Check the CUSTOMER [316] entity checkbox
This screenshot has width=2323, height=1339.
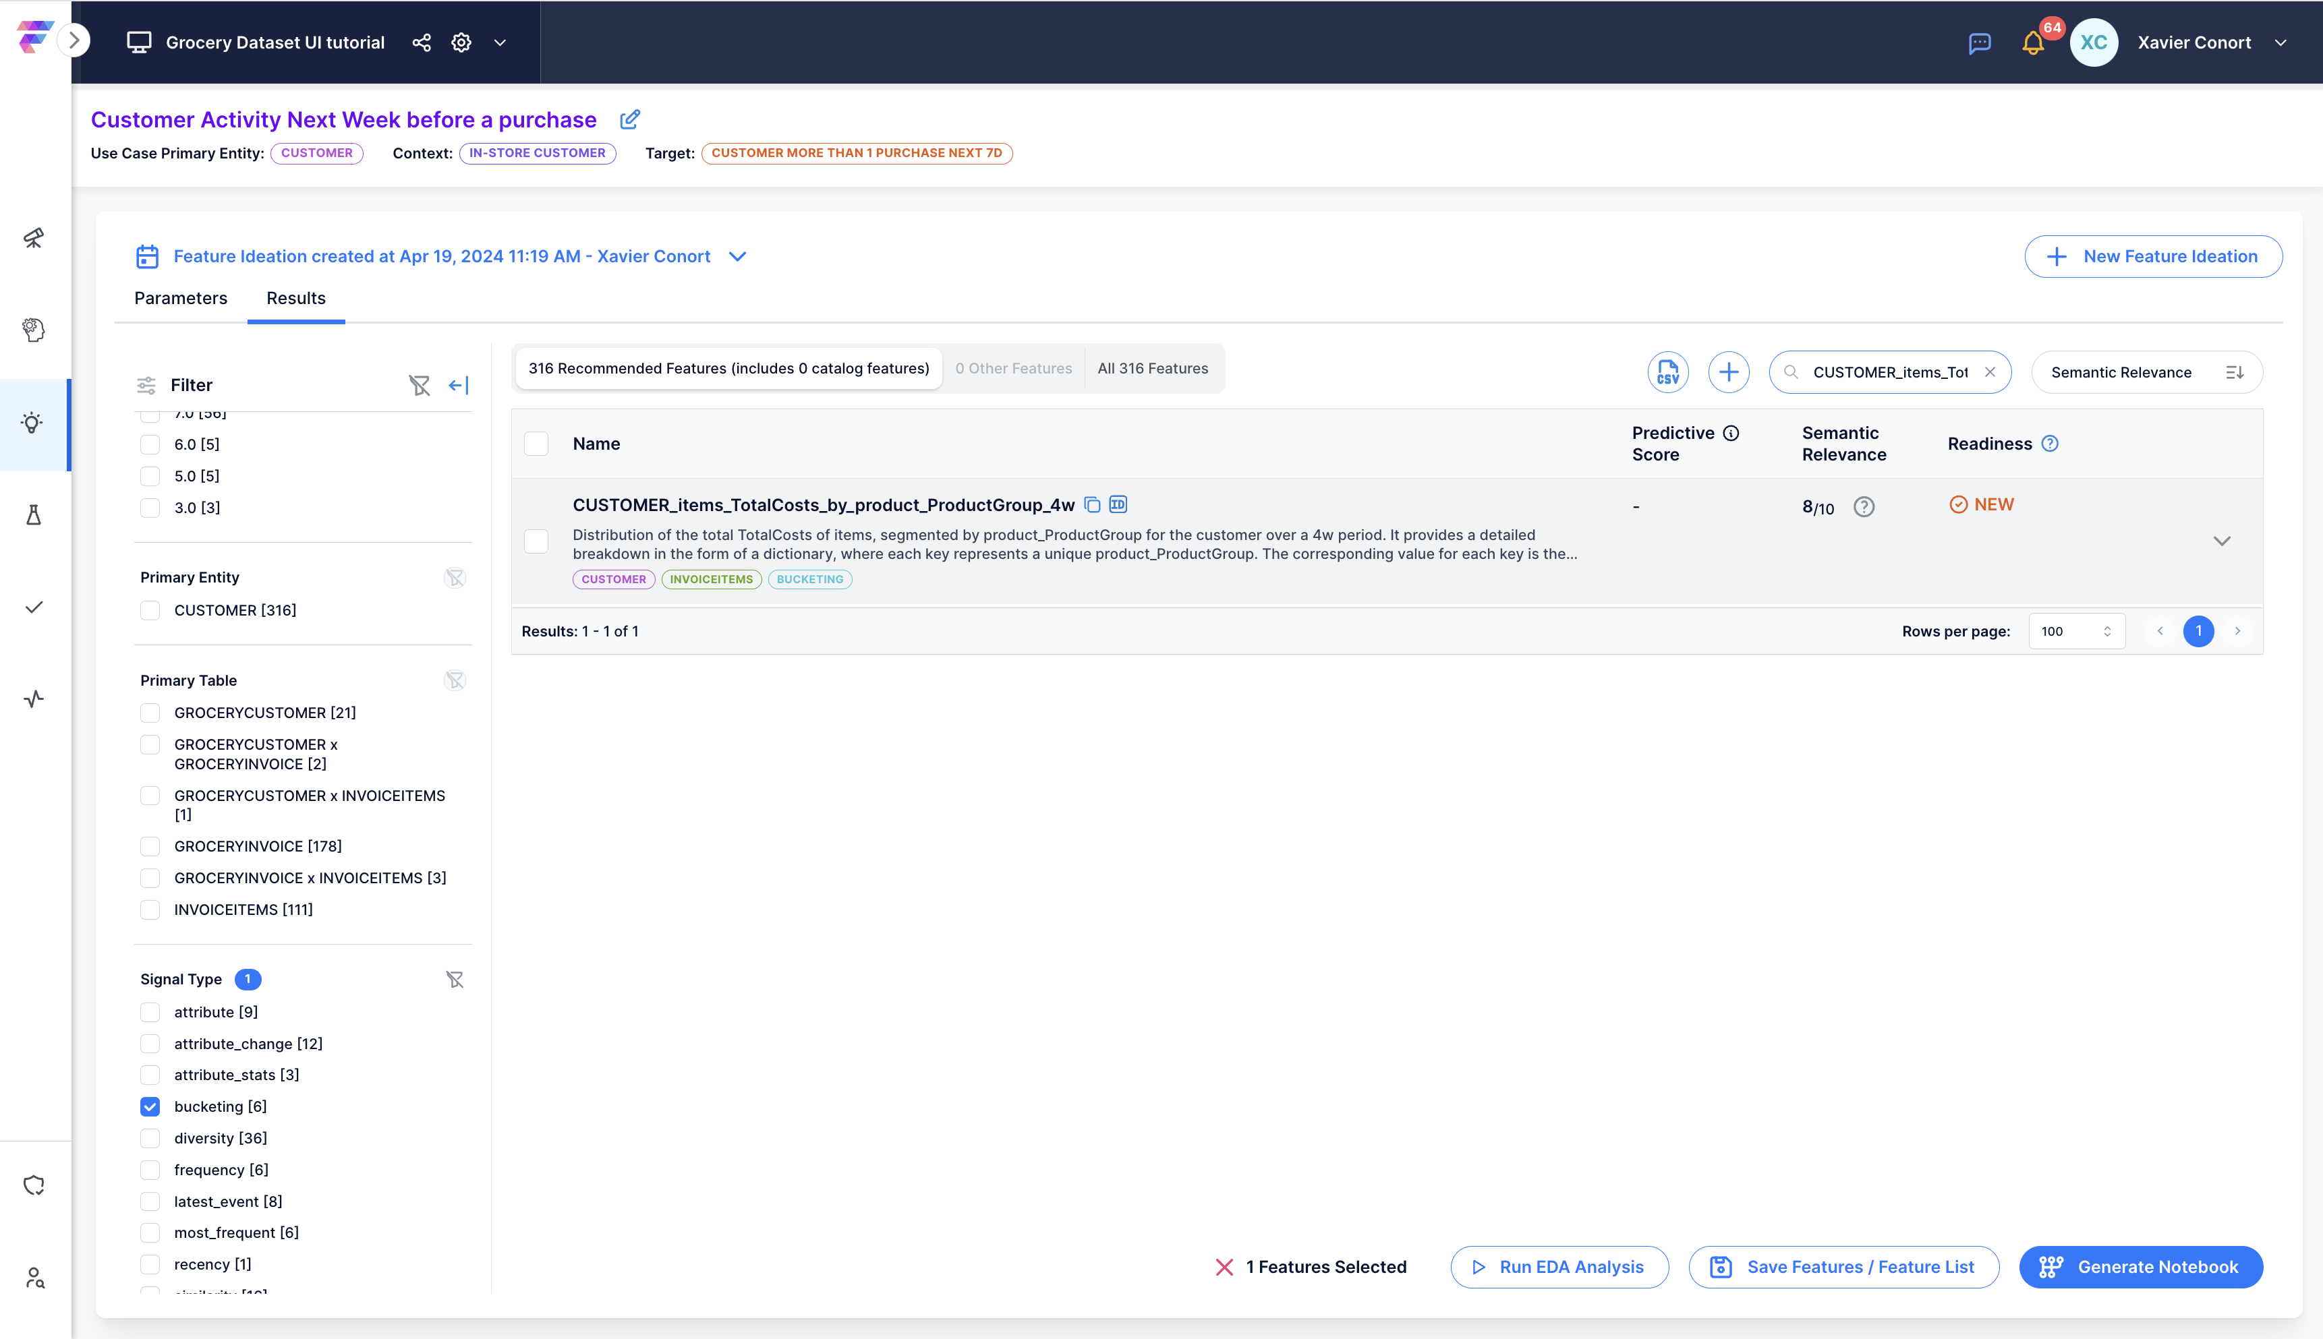tap(150, 611)
